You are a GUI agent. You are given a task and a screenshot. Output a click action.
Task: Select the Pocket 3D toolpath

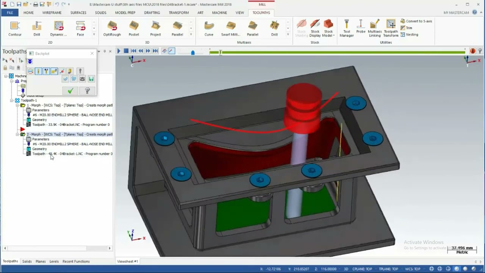[x=134, y=29]
